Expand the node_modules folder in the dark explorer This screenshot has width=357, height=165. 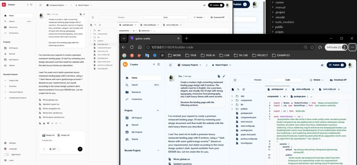click(x=272, y=22)
